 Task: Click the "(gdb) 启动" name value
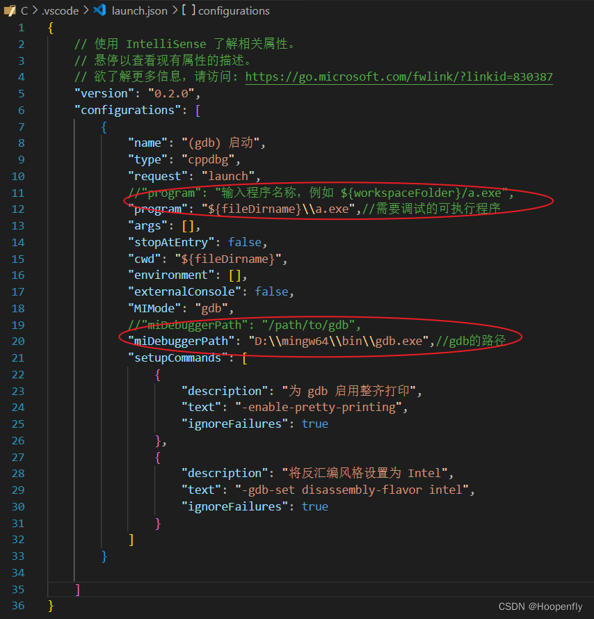[x=220, y=143]
